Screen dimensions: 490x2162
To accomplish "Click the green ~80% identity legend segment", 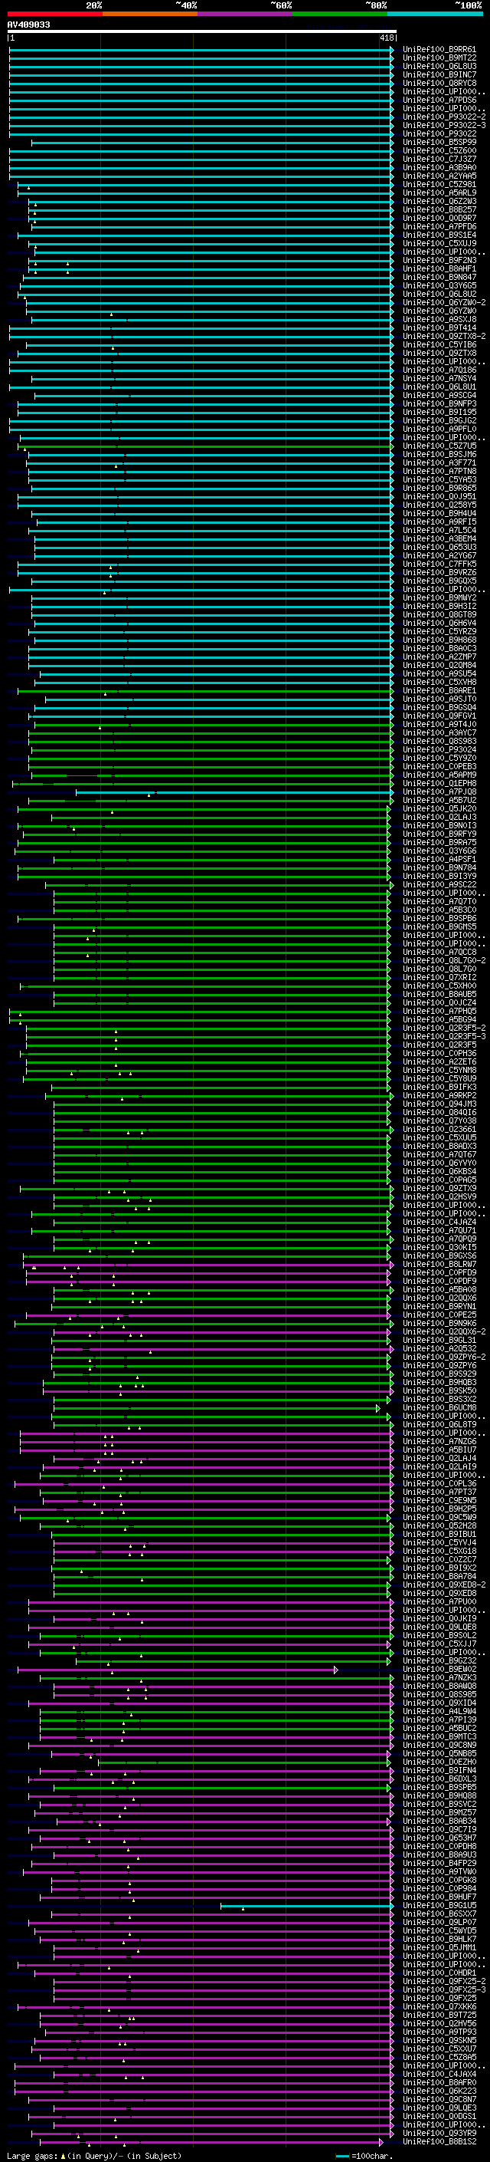I will tap(340, 14).
